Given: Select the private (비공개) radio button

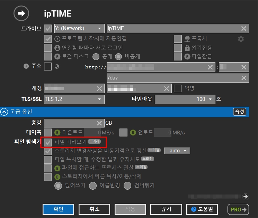Looking at the screenshot, I should (x=118, y=57).
